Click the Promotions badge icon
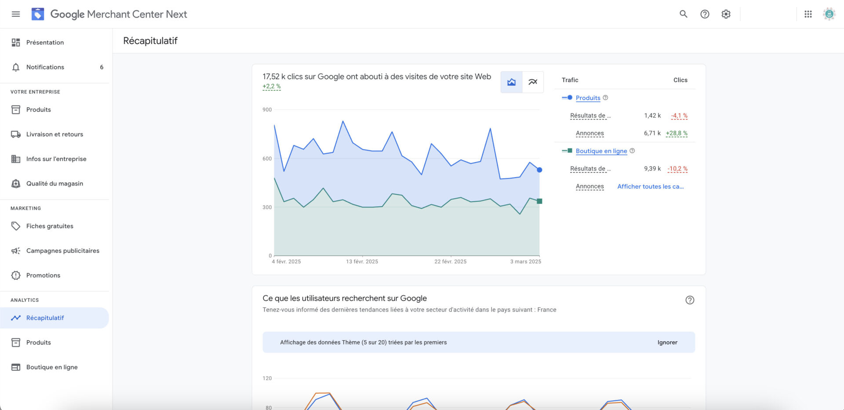844x410 pixels. click(16, 275)
